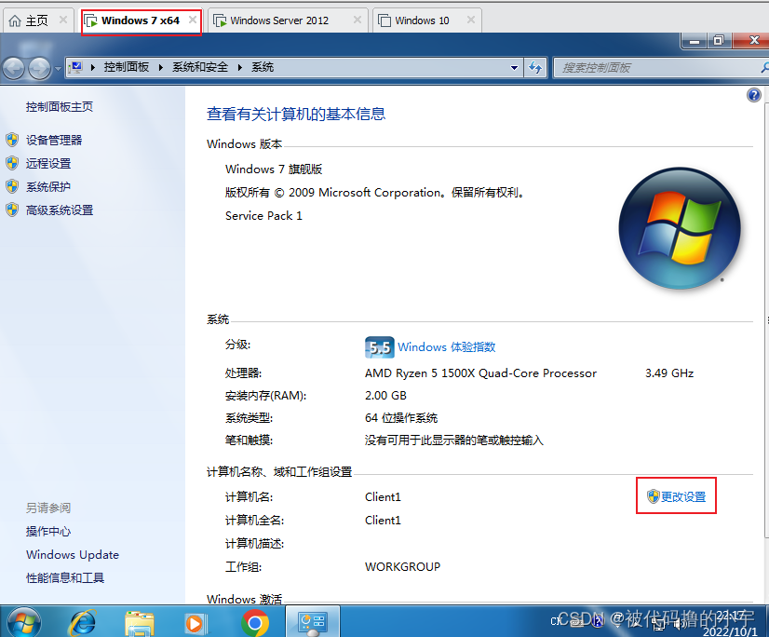Image resolution: width=769 pixels, height=637 pixels.
Task: Click the shield icon before 更改设置
Action: (x=653, y=496)
